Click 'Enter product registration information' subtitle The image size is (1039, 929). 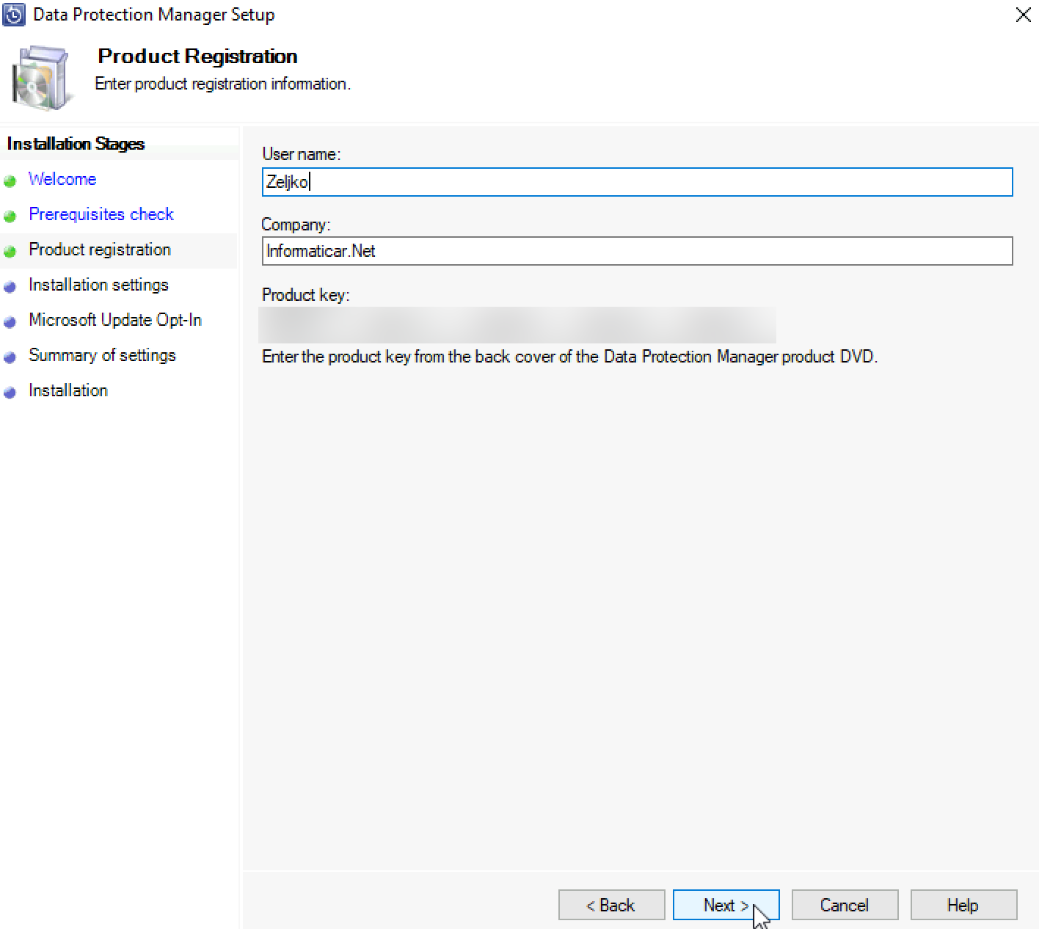(223, 84)
